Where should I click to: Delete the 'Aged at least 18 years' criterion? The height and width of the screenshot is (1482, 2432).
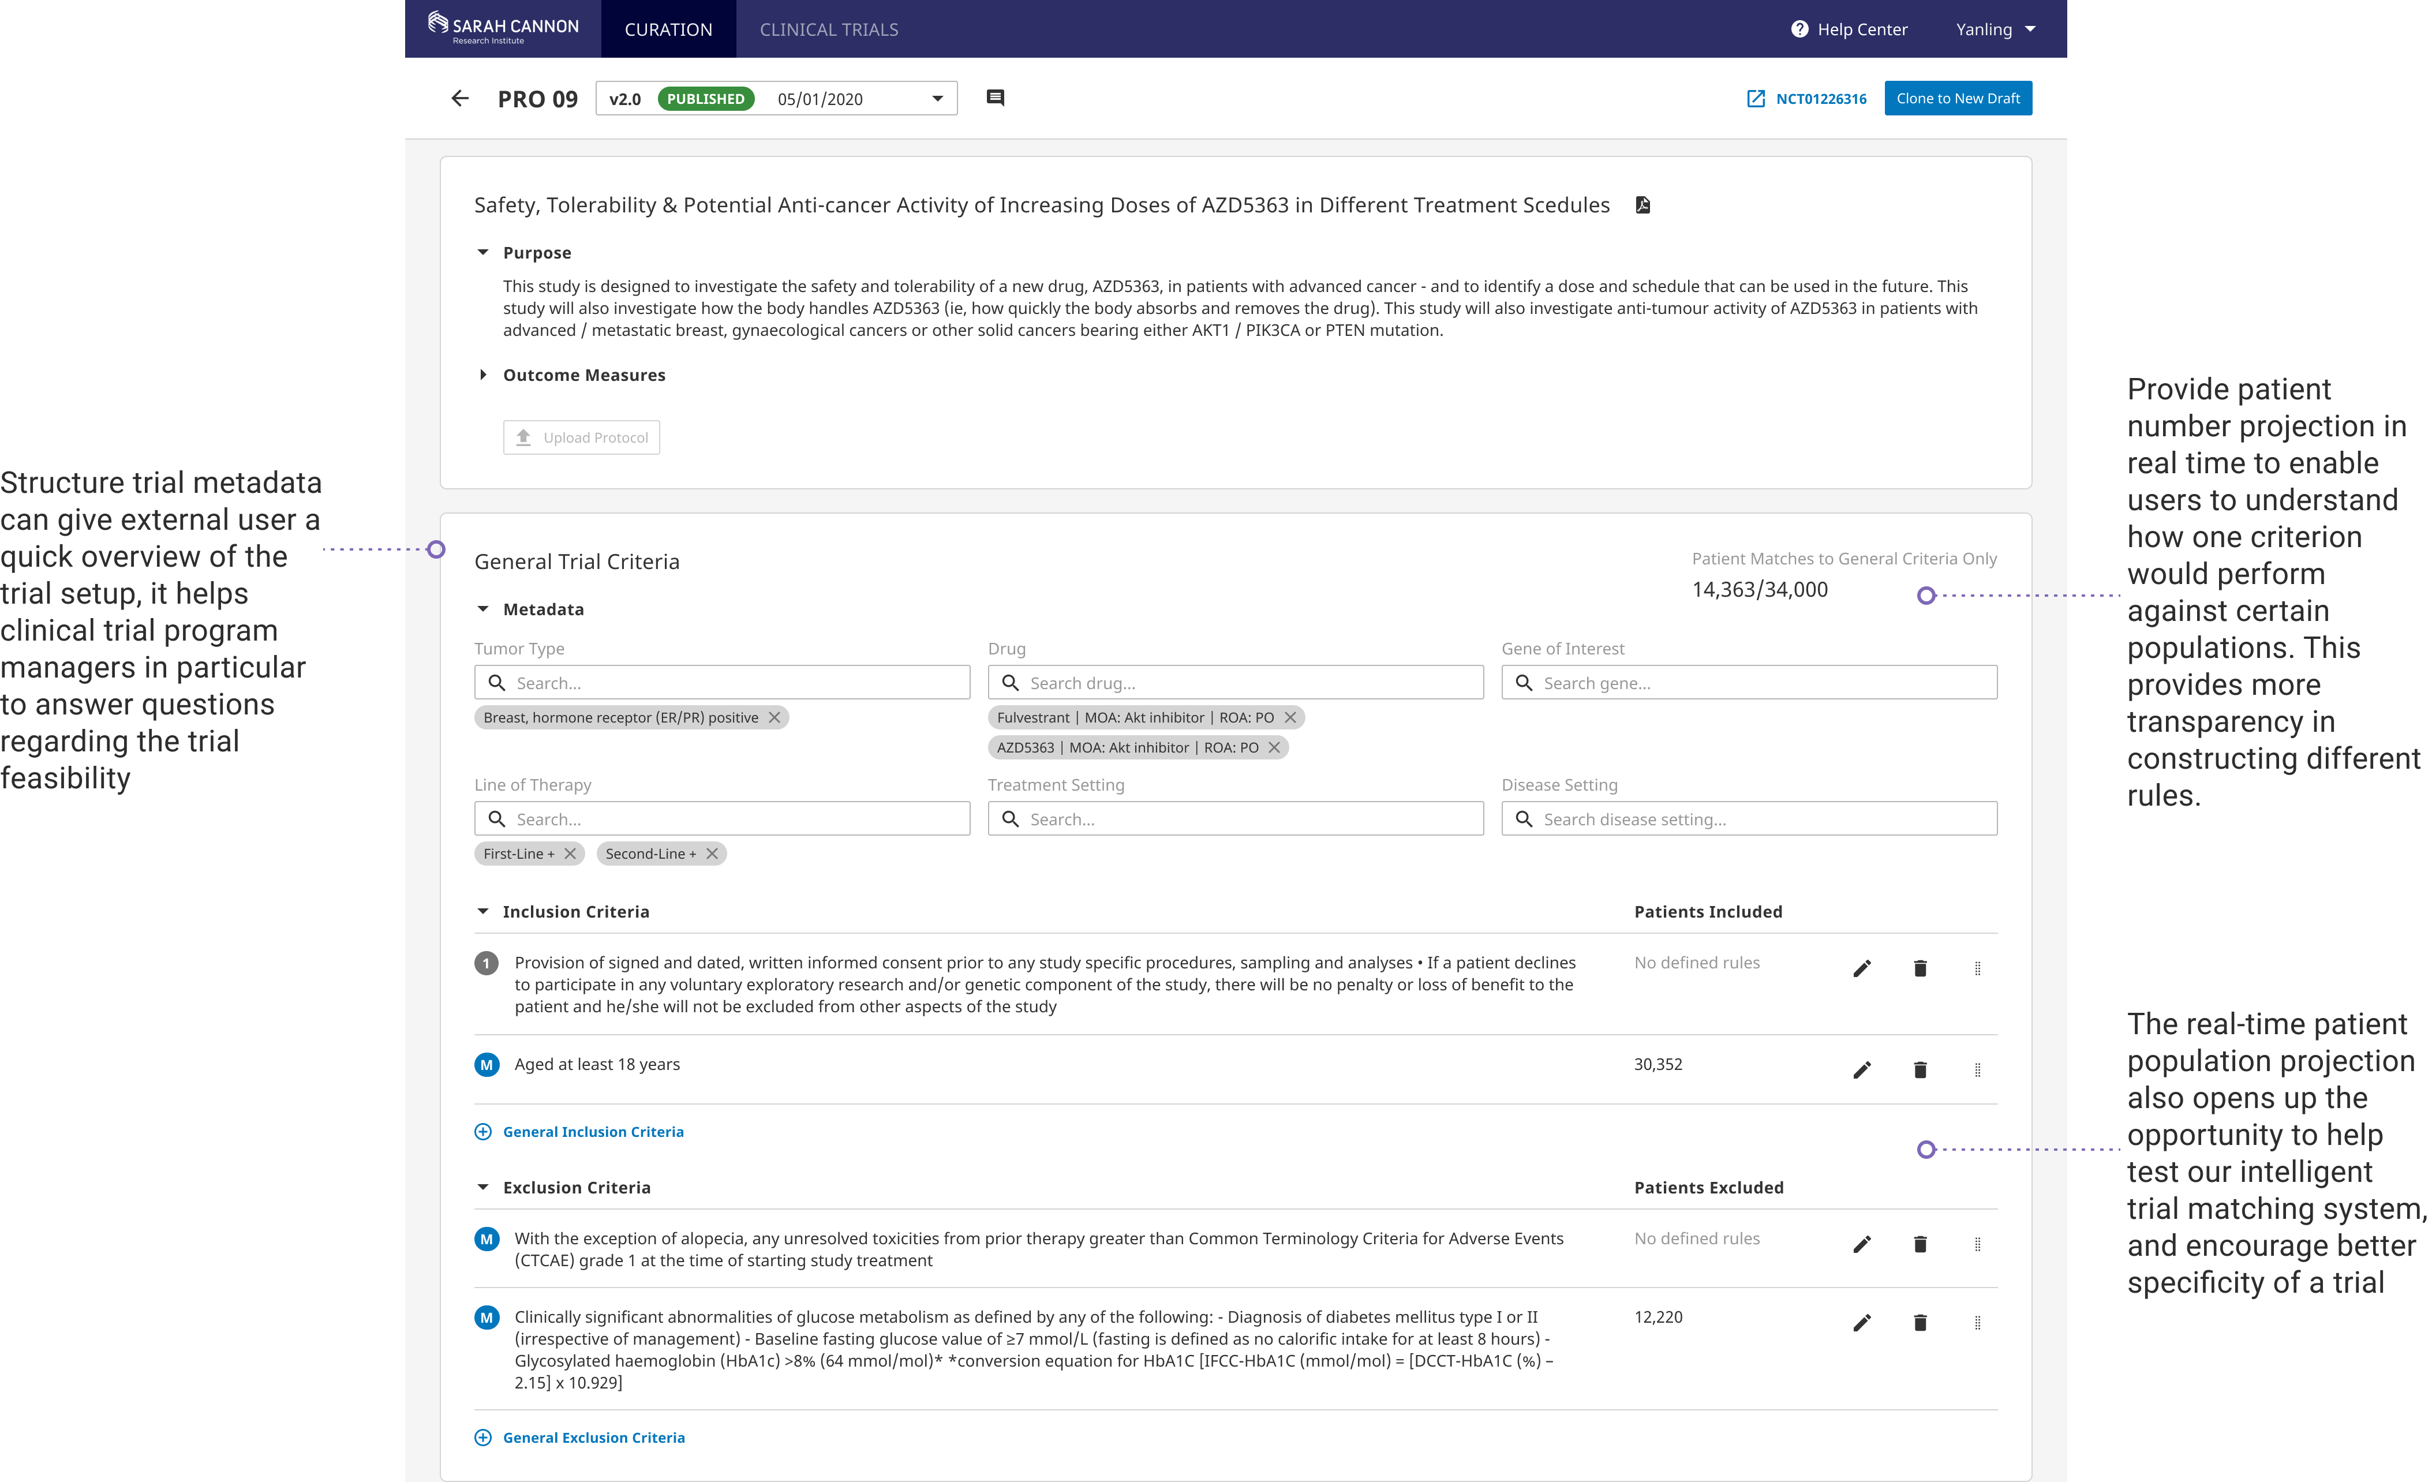pyautogui.click(x=1920, y=1069)
